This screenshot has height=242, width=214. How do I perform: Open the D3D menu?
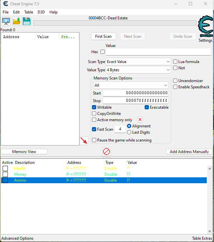[41, 12]
